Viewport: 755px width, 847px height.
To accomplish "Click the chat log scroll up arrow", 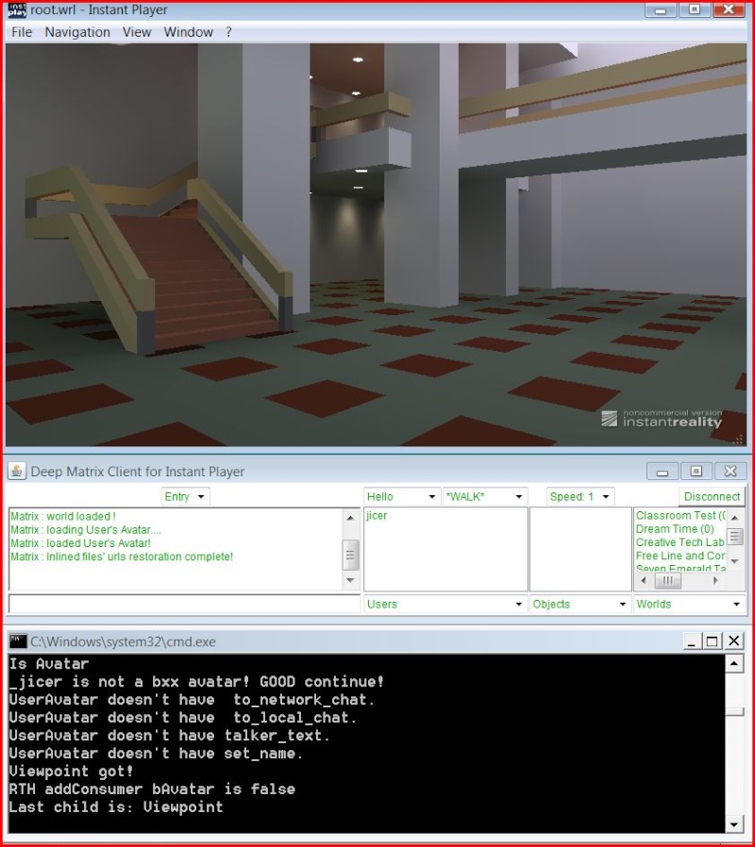I will pyautogui.click(x=350, y=518).
